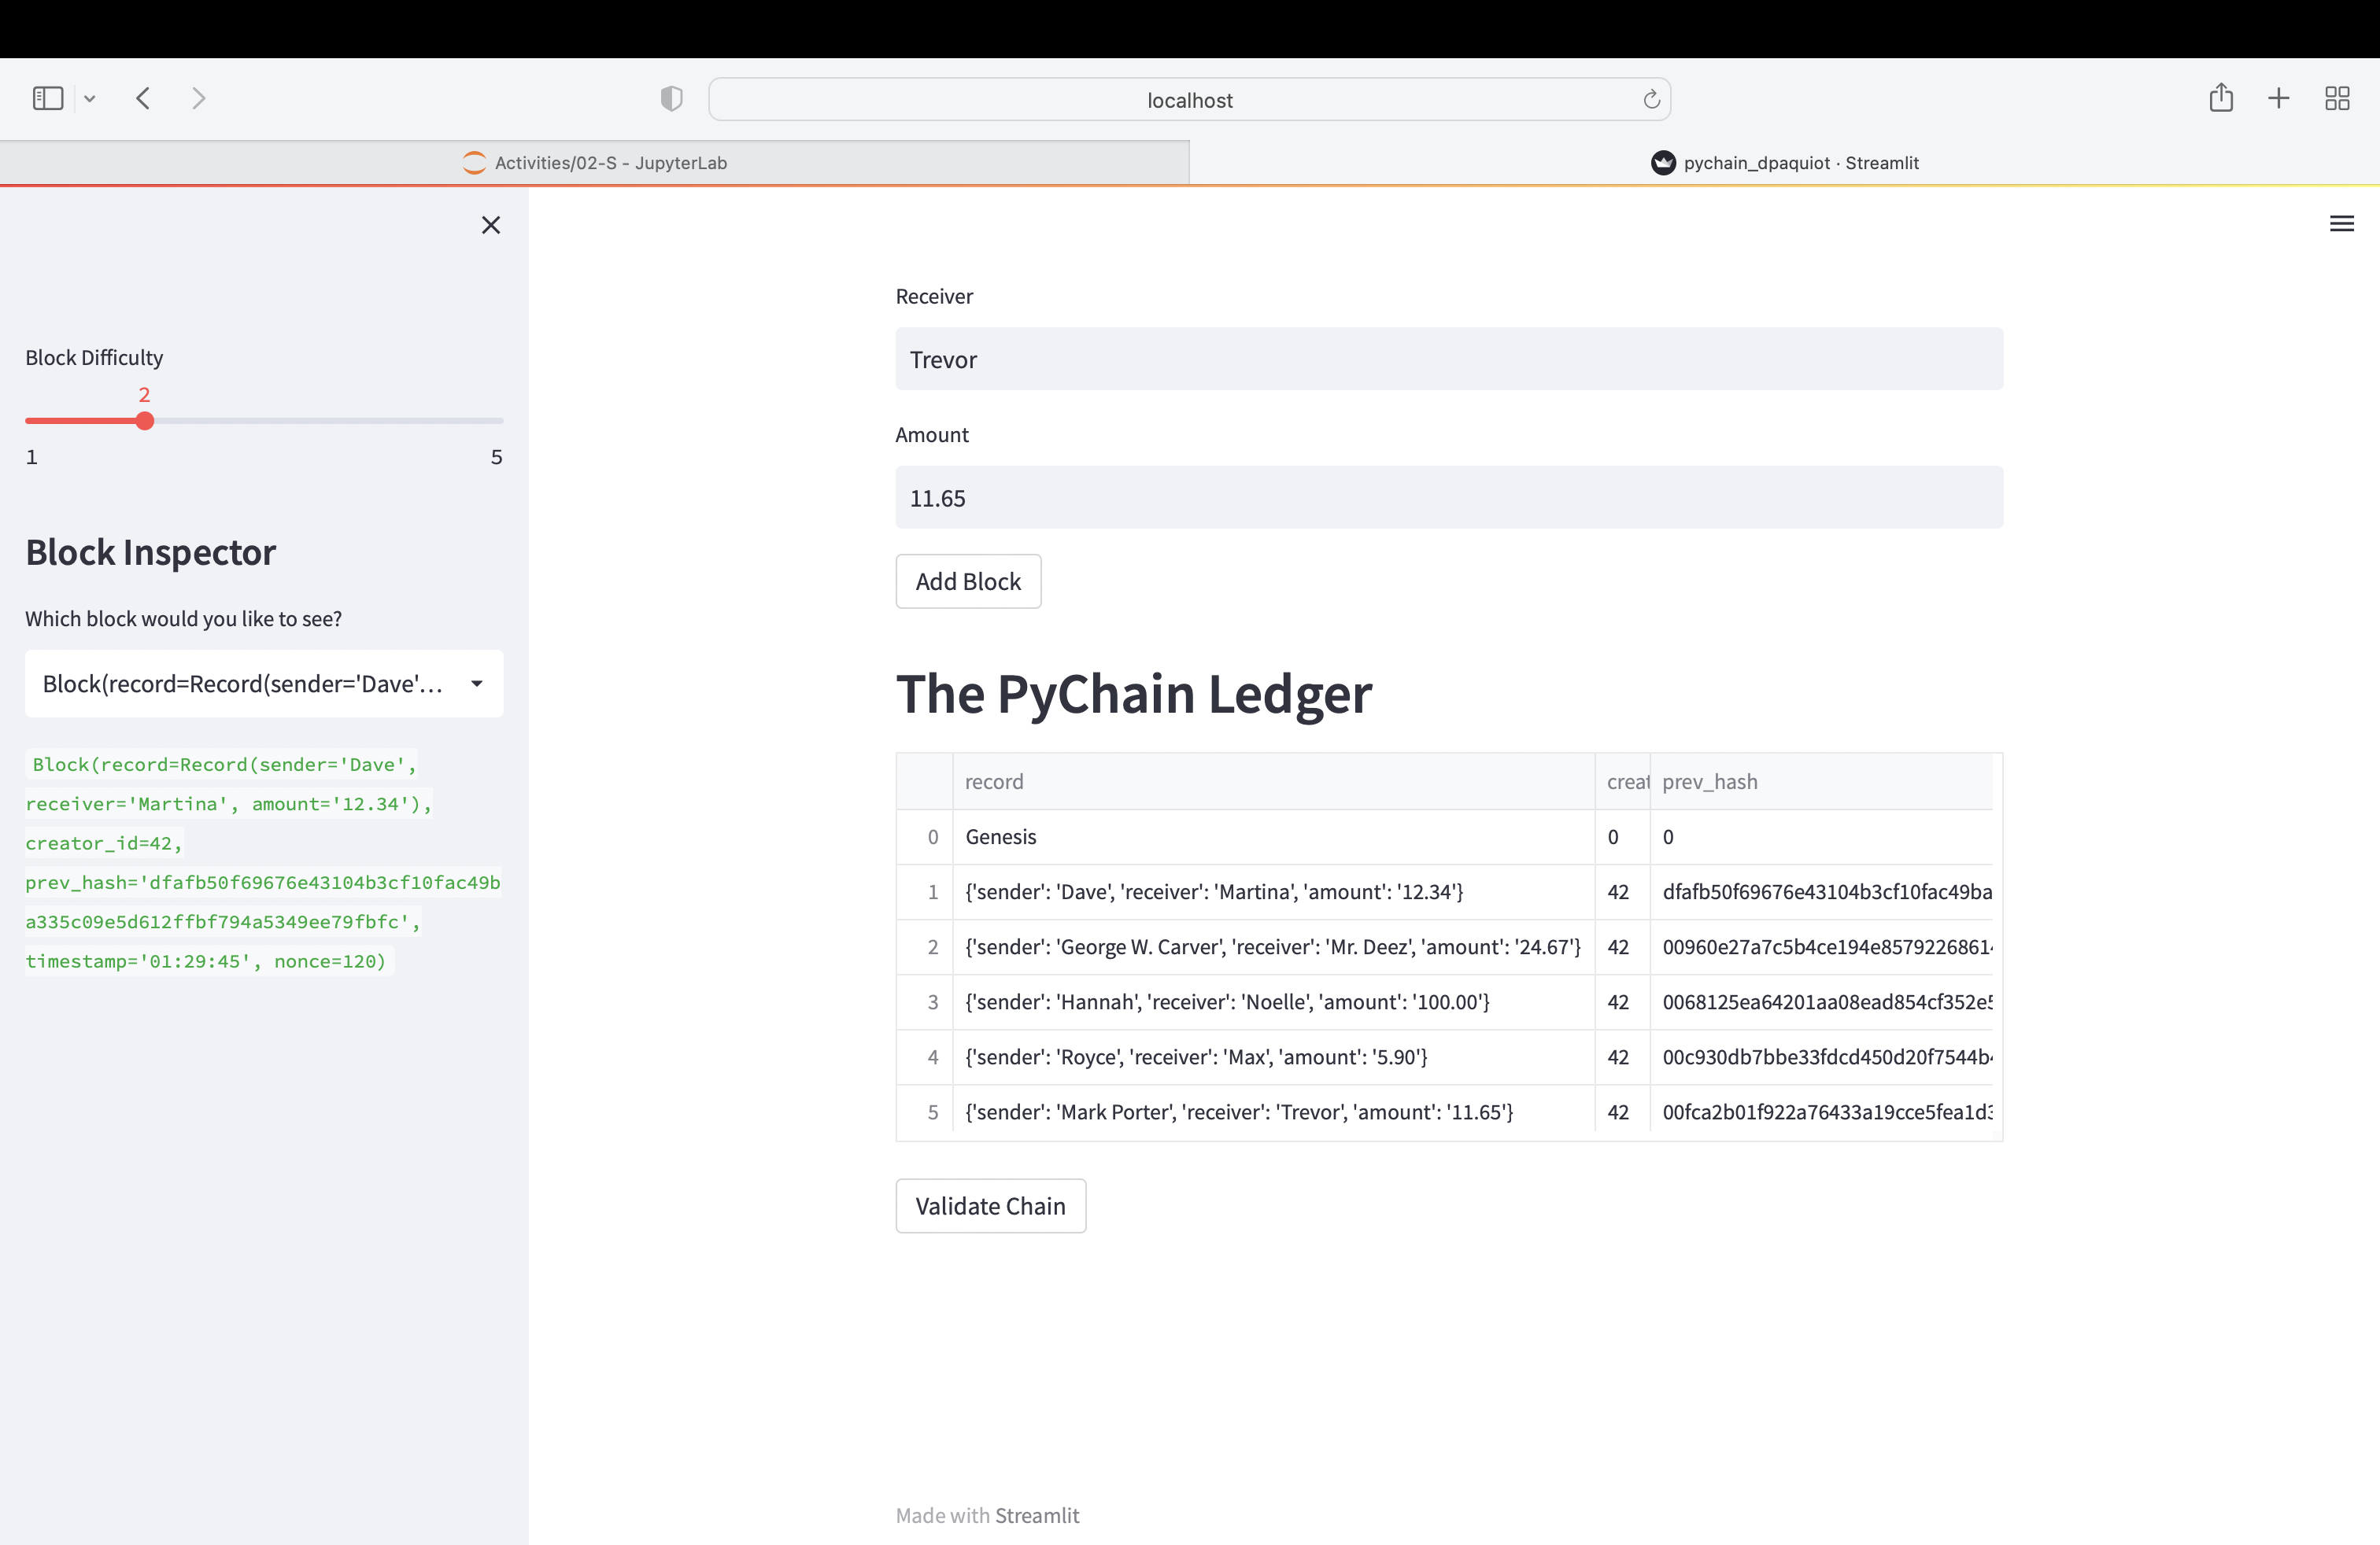Select the Dave to Martina record cell
The height and width of the screenshot is (1545, 2380).
tap(1274, 891)
